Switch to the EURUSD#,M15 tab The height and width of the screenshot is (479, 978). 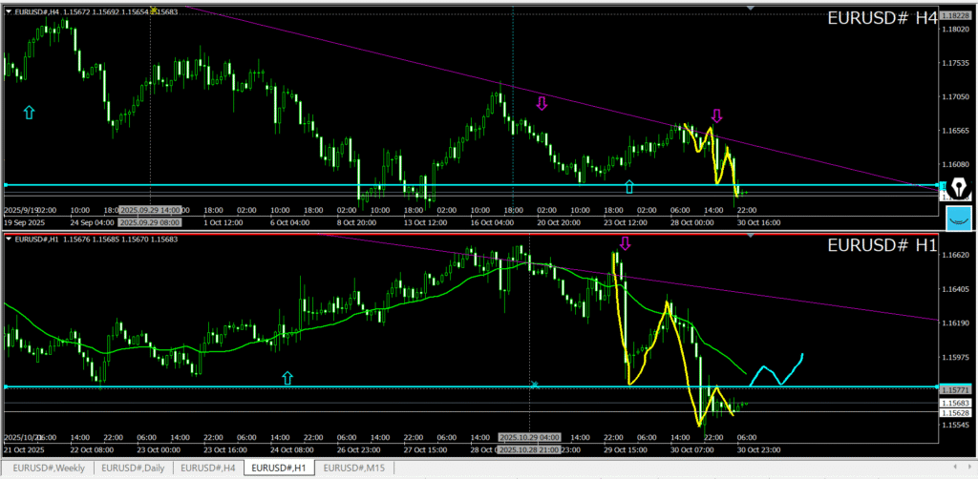[353, 468]
